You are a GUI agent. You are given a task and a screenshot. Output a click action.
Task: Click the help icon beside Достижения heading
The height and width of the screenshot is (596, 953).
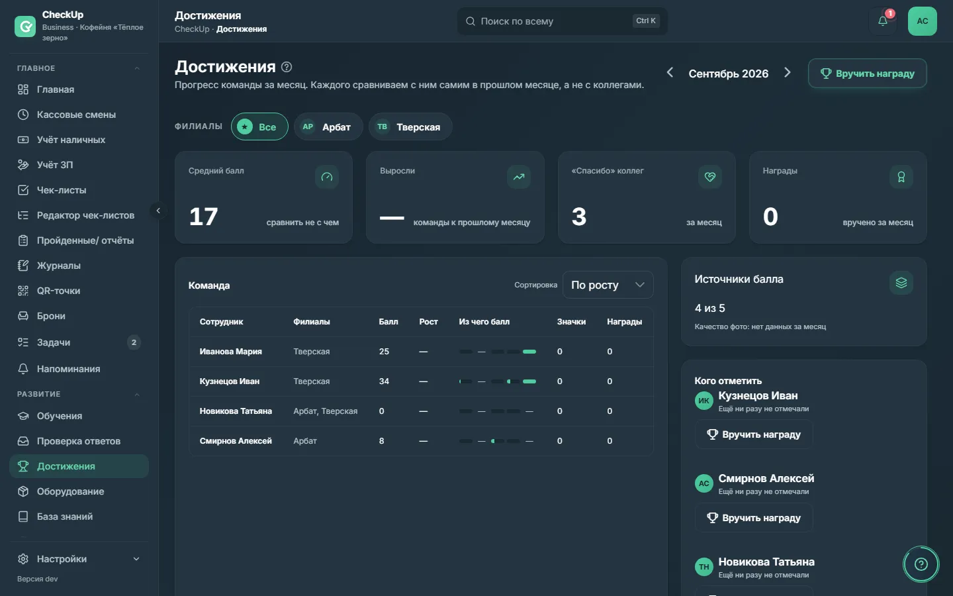click(x=287, y=67)
